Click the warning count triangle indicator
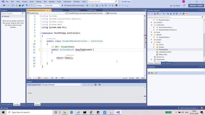Viewport: 205px width, 115px height. pos(46,78)
